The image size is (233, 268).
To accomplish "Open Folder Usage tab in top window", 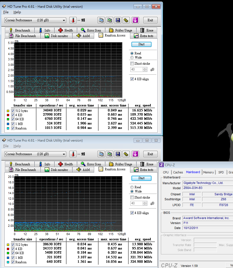I will 121,30.
